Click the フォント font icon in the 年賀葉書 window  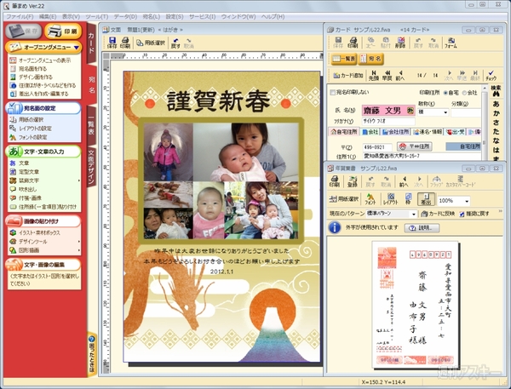[x=370, y=199]
